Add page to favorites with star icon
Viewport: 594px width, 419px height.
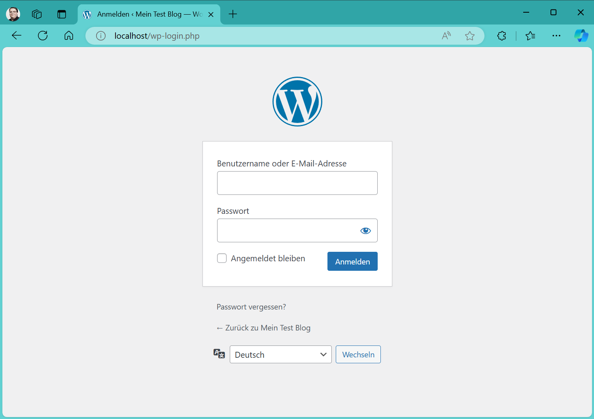(469, 36)
